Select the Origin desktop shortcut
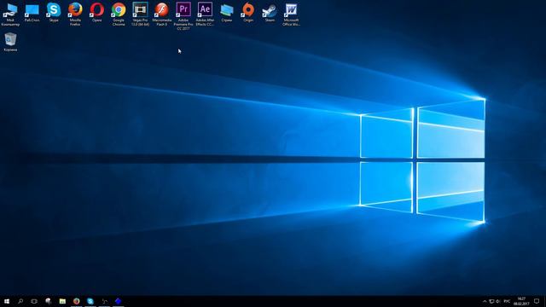 pos(248,13)
